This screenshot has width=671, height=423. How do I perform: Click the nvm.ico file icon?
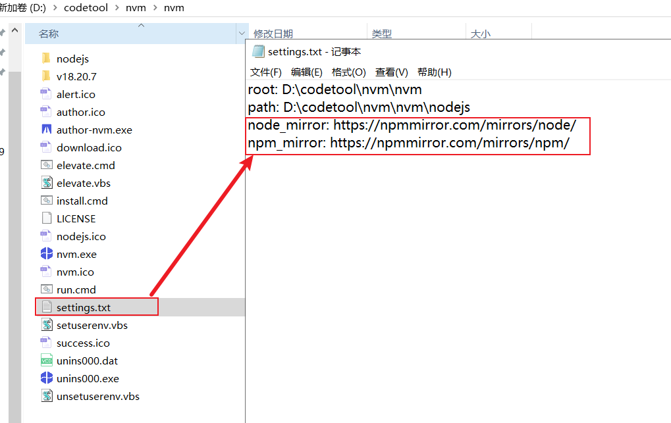coord(46,272)
